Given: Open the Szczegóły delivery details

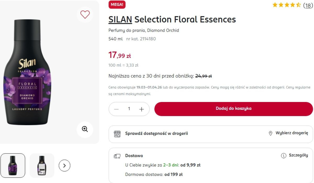Looking at the screenshot, I should tap(298, 156).
